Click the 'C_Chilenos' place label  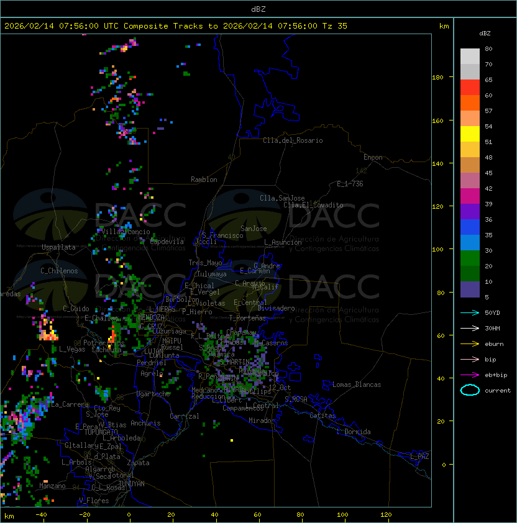tap(59, 271)
